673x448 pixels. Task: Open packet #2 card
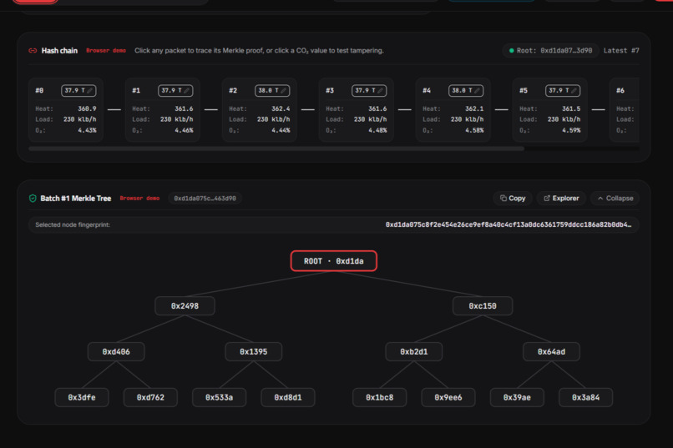[259, 110]
